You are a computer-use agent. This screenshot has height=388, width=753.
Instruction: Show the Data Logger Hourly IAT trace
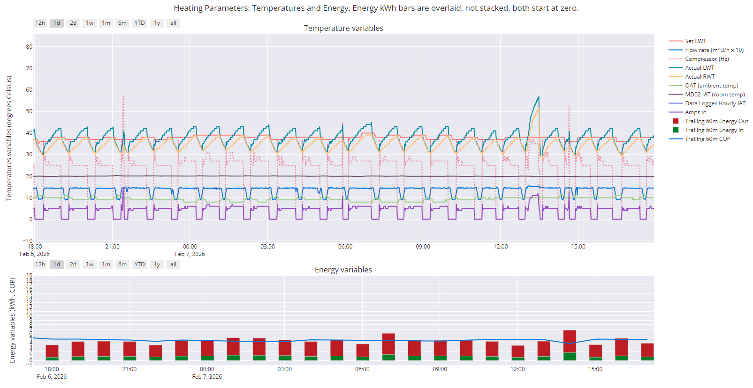715,103
